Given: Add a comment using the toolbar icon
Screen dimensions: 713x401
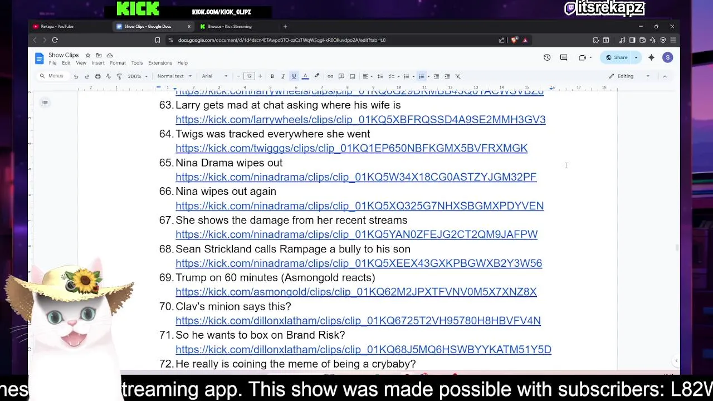Looking at the screenshot, I should (x=341, y=76).
